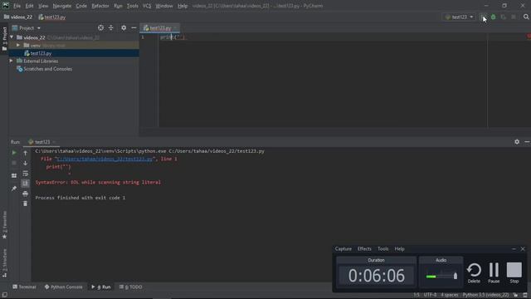Toggle the Favorites tool window stripe
This screenshot has height=299, width=531.
pos(4,225)
